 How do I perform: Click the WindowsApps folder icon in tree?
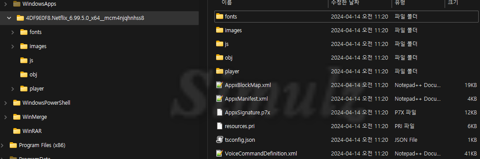click(x=17, y=4)
